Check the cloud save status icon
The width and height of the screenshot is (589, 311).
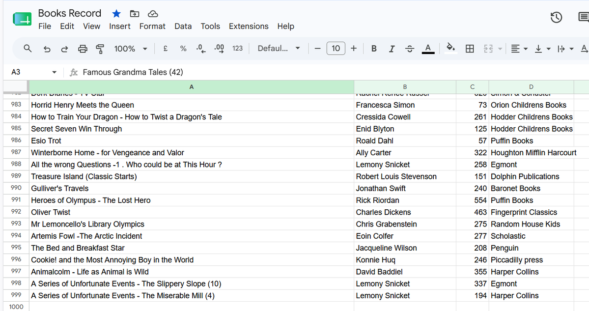[152, 14]
